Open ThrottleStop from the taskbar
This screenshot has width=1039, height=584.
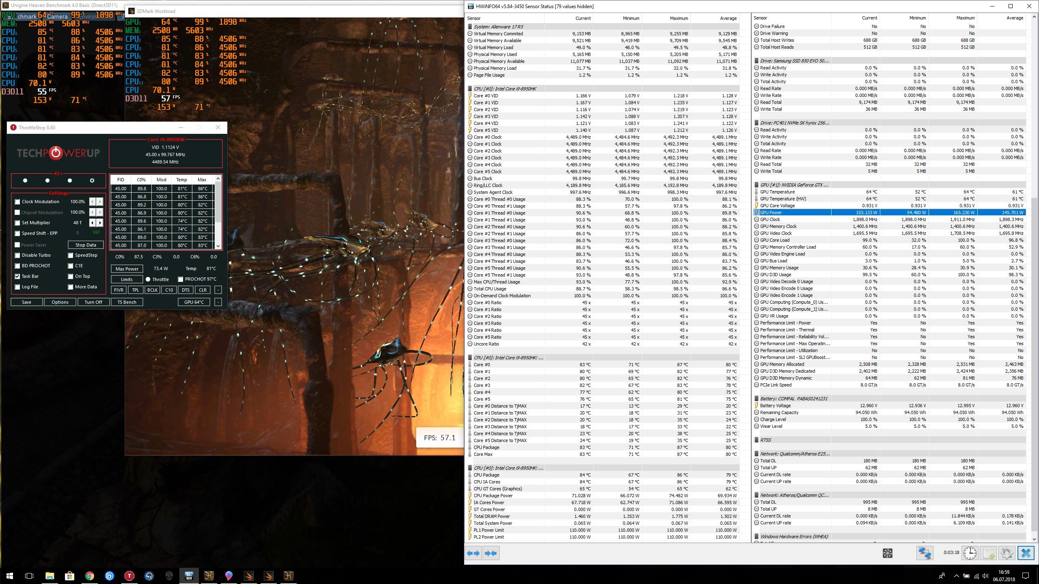pos(129,575)
